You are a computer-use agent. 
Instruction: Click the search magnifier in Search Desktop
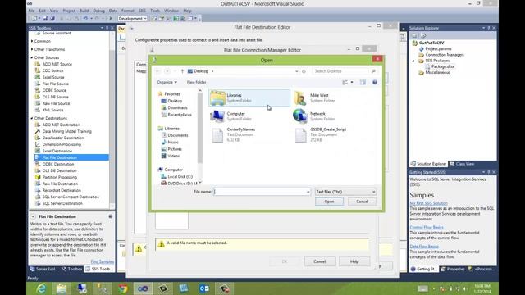(x=373, y=71)
